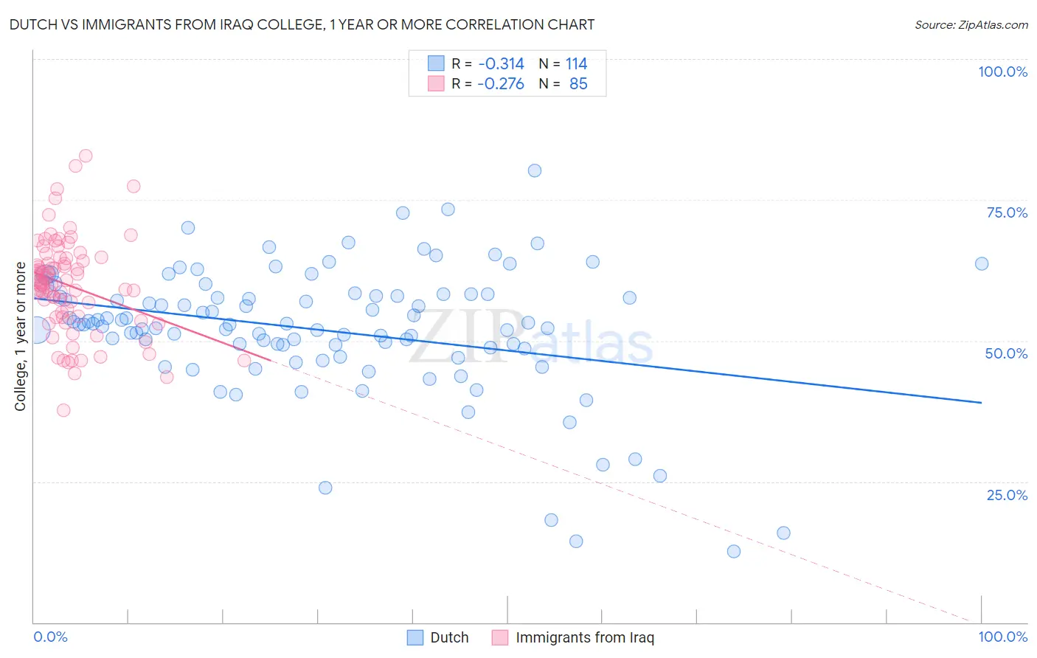Image resolution: width=1037 pixels, height=658 pixels.
Task: Click the topmost pink data point near 83%
Action: coord(86,156)
